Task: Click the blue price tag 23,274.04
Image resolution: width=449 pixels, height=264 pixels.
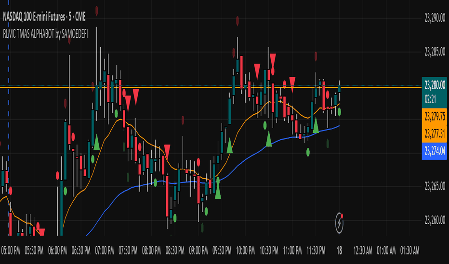Action: click(435, 151)
